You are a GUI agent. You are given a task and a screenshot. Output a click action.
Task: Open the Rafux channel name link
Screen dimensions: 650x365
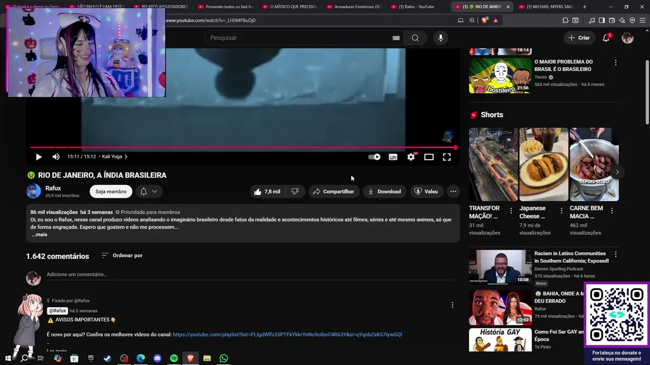[53, 188]
